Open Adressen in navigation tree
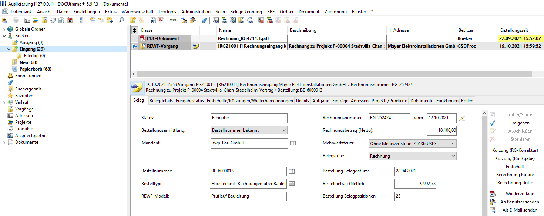This screenshot has height=216, width=544. tap(24, 116)
